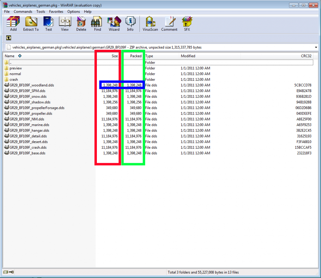321x278 pixels.
Task: Click the SFX toolbar icon
Action: (x=187, y=23)
